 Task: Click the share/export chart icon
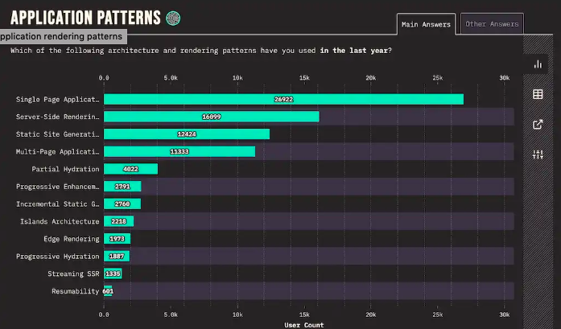click(538, 124)
